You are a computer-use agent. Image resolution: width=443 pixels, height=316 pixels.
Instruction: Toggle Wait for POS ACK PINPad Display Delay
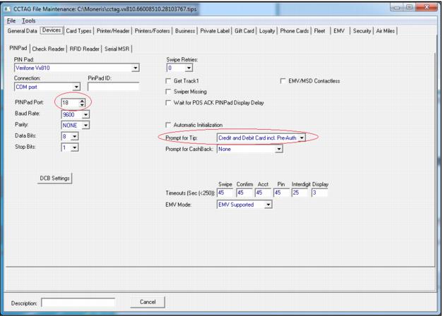pyautogui.click(x=168, y=102)
